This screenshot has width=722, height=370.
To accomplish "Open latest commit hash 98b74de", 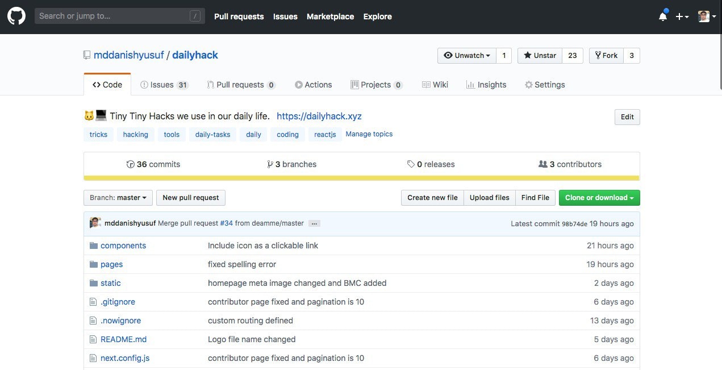I will 574,224.
